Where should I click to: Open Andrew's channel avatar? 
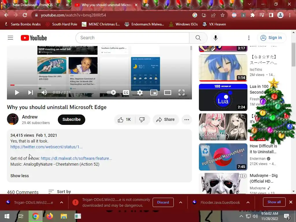click(13, 119)
